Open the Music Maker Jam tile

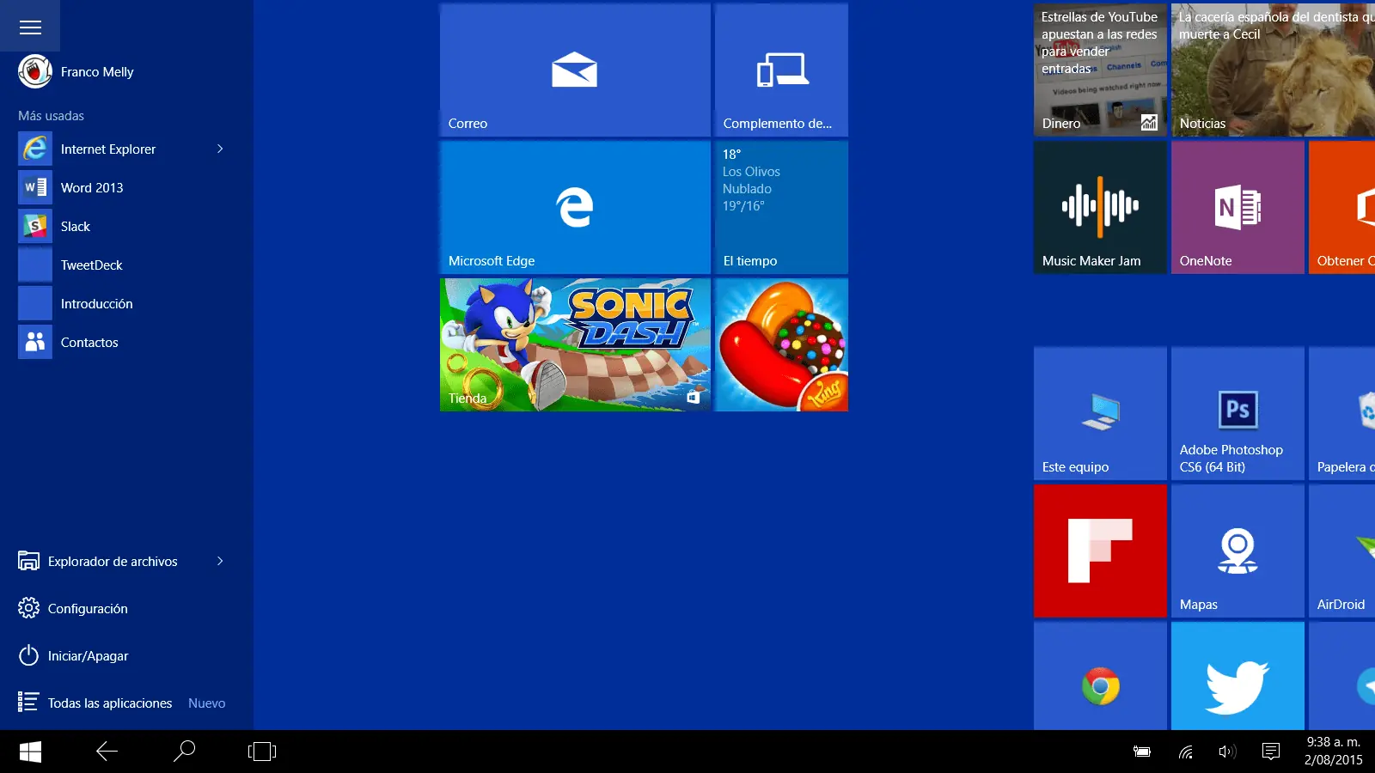pyautogui.click(x=1100, y=207)
